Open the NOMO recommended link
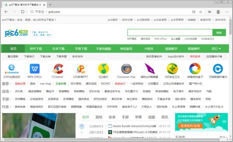The height and width of the screenshot is (142, 233). (x=106, y=84)
